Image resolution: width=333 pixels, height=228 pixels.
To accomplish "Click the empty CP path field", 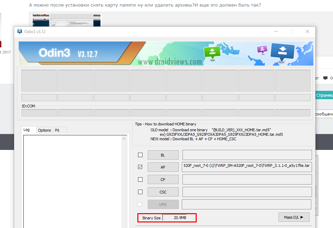I will pyautogui.click(x=247, y=180).
